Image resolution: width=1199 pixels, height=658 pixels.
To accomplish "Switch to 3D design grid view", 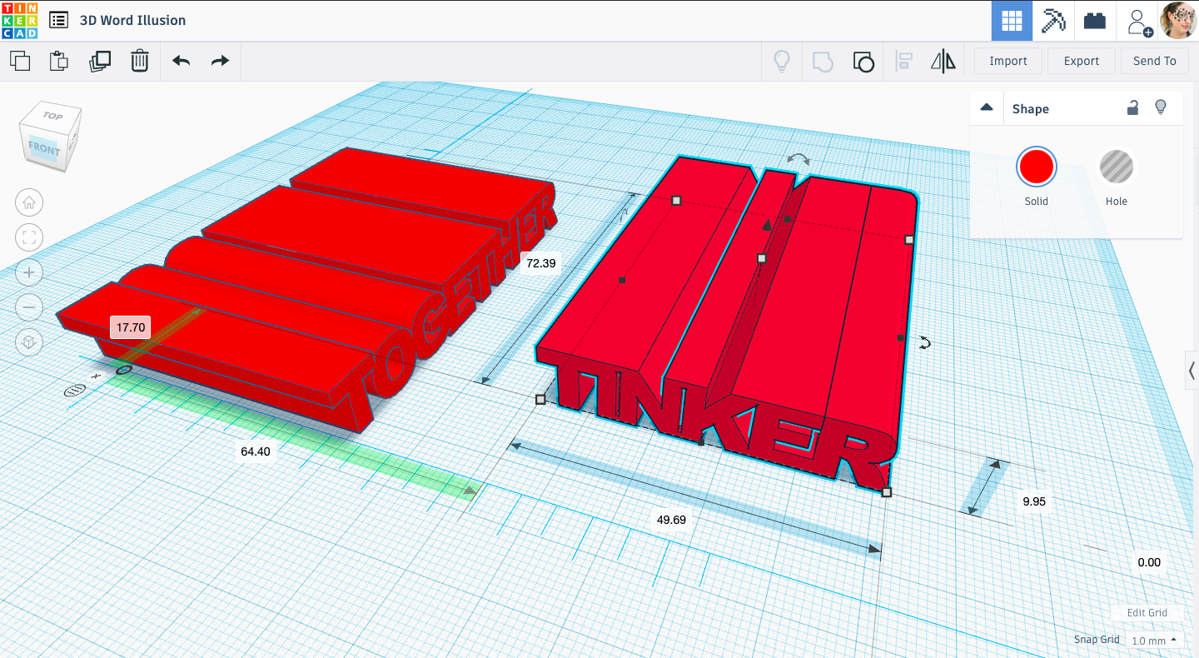I will click(1012, 21).
